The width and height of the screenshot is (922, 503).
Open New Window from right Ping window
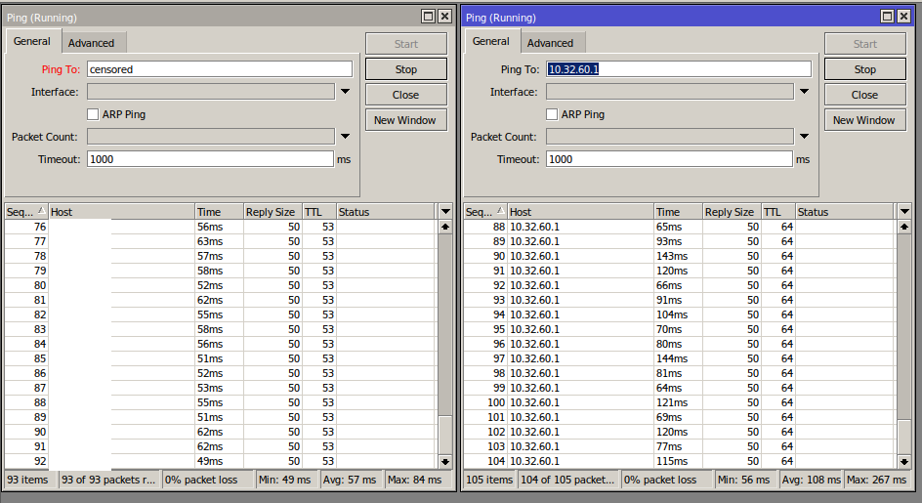tap(865, 120)
